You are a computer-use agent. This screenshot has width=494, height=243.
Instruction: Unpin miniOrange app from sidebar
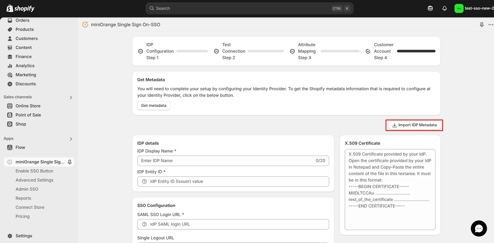coord(70,162)
